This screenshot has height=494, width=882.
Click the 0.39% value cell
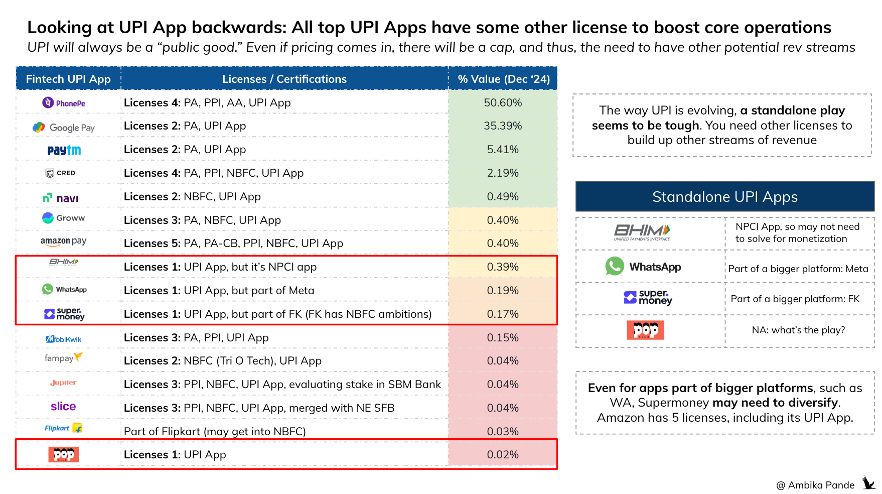coord(503,267)
